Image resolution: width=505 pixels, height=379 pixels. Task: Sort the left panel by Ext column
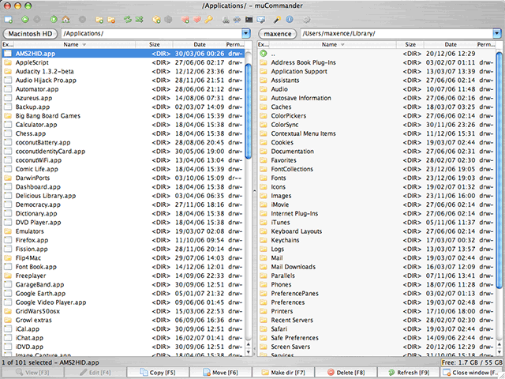tap(8, 44)
